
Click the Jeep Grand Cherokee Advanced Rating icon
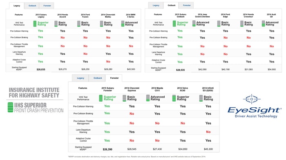coord(194,24)
